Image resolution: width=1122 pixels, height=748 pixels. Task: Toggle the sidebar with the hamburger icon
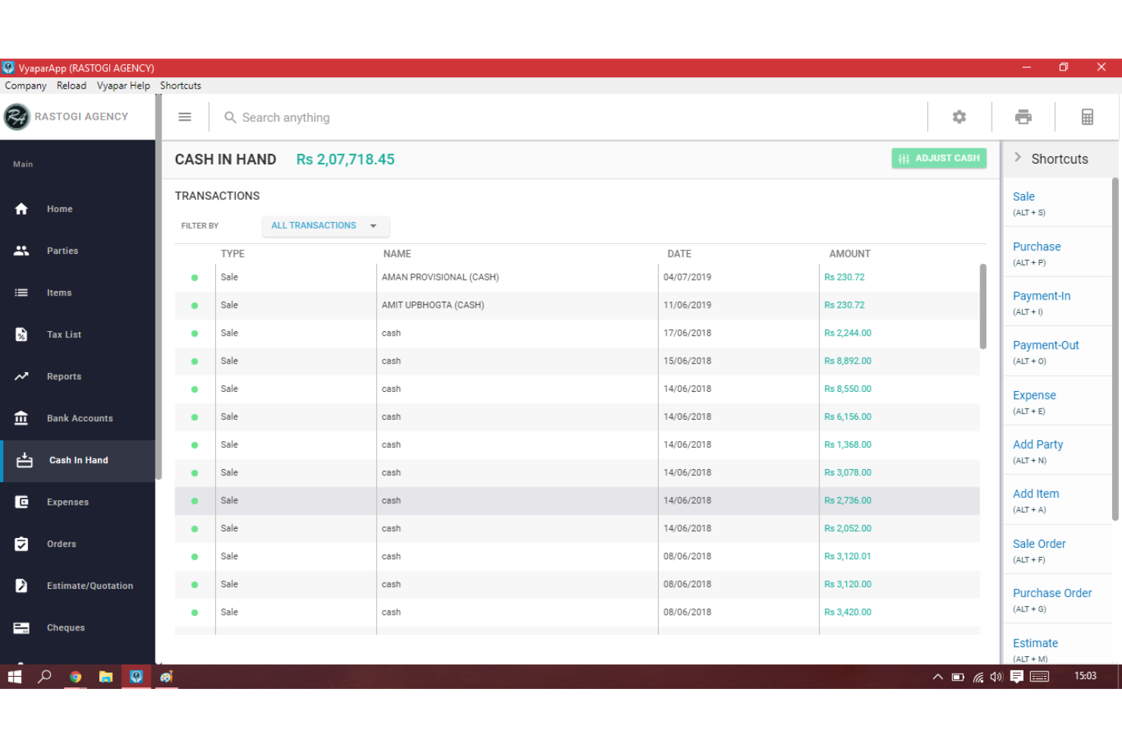184,117
